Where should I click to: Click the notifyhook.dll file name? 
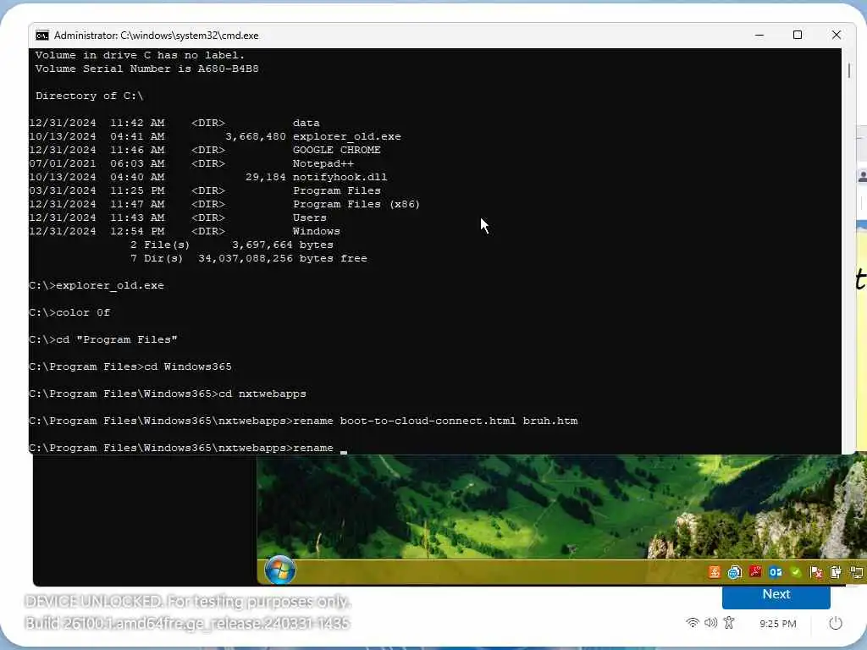pyautogui.click(x=340, y=178)
